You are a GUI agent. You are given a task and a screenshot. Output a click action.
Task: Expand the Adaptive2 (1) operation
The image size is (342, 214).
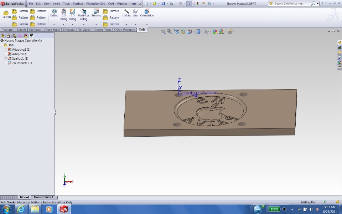[6, 50]
